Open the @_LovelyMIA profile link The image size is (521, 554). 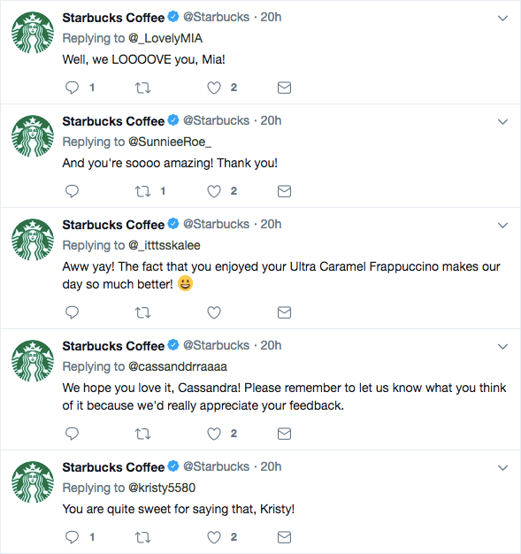tap(165, 38)
